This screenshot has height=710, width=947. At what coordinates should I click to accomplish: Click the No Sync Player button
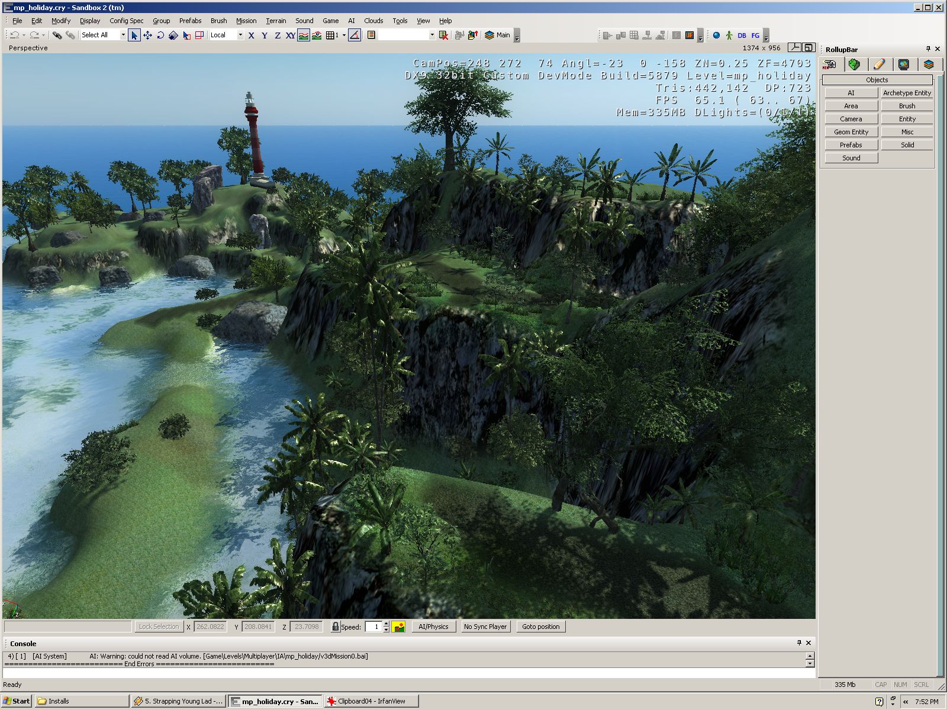(x=485, y=627)
